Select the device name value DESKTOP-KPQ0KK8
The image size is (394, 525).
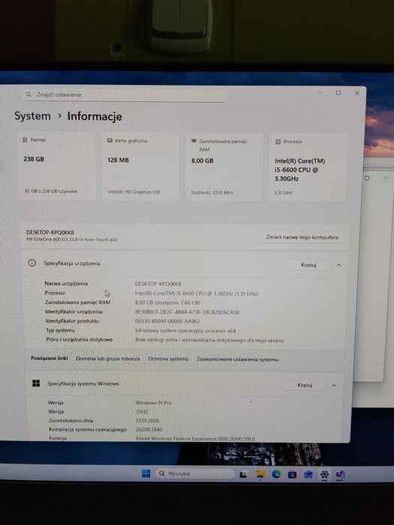[x=158, y=283]
